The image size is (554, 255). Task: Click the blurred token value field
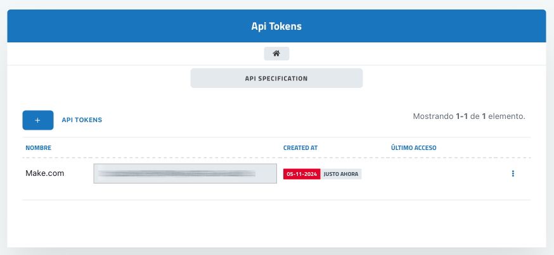click(x=185, y=173)
